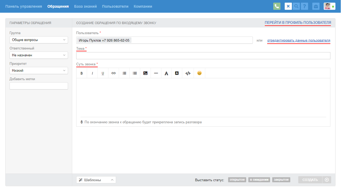Toggle underline text formatting

[x=103, y=73]
